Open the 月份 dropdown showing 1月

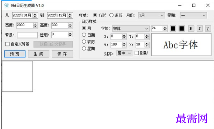(x=151, y=15)
